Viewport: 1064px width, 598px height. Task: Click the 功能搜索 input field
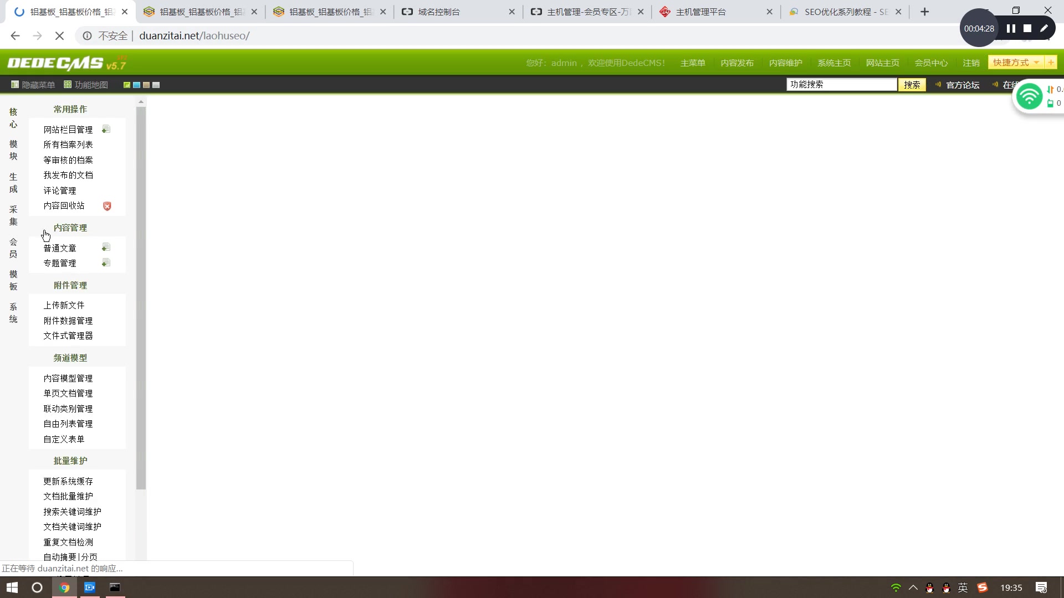point(841,84)
